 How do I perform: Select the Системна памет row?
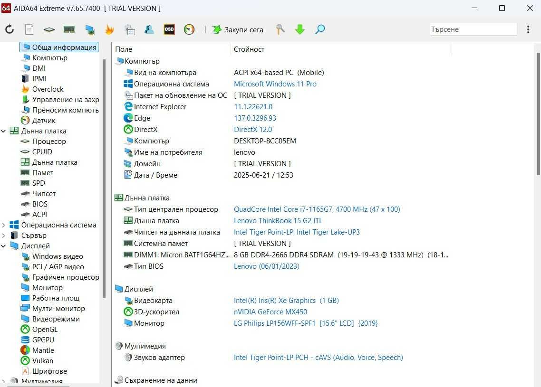point(207,244)
